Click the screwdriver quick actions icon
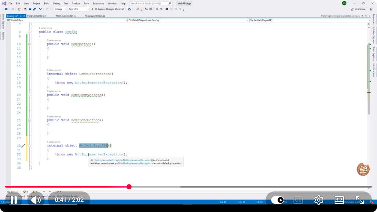This screenshot has height=212, width=377. pyautogui.click(x=23, y=146)
